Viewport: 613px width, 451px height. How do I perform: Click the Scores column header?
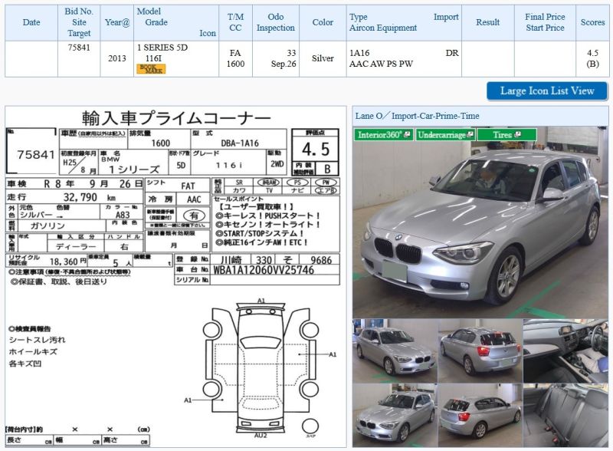(x=592, y=23)
